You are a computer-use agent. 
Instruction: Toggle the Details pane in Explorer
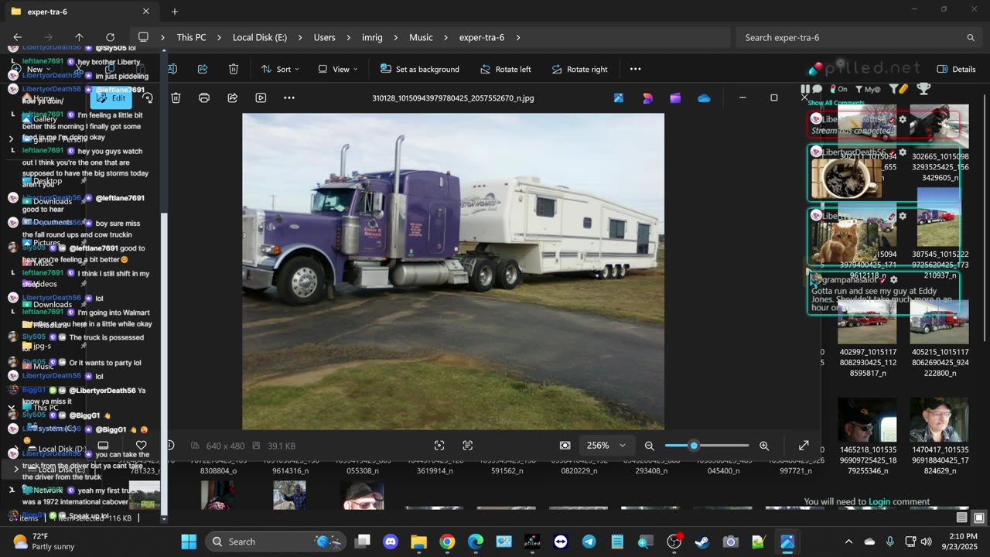[956, 69]
